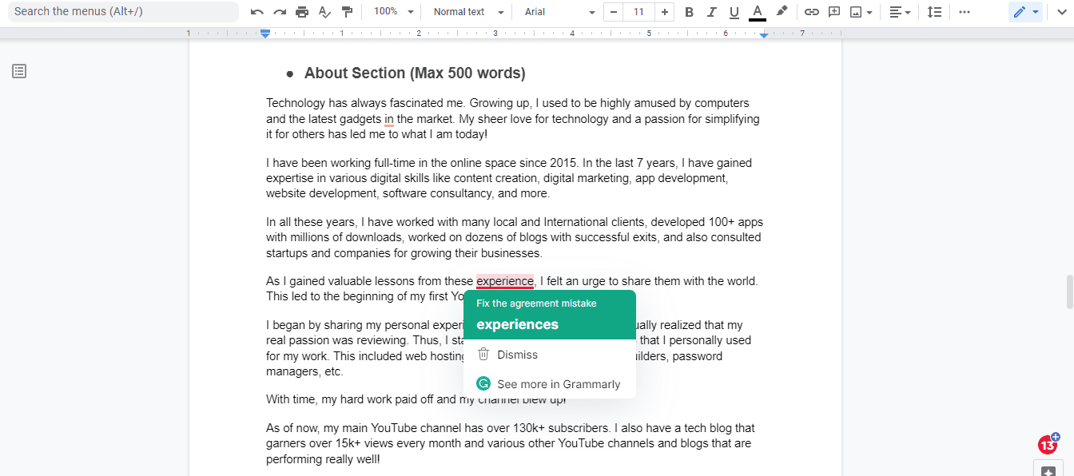Screen dimensions: 1074x476
Task: Click the Redo arrow icon
Action: click(279, 12)
